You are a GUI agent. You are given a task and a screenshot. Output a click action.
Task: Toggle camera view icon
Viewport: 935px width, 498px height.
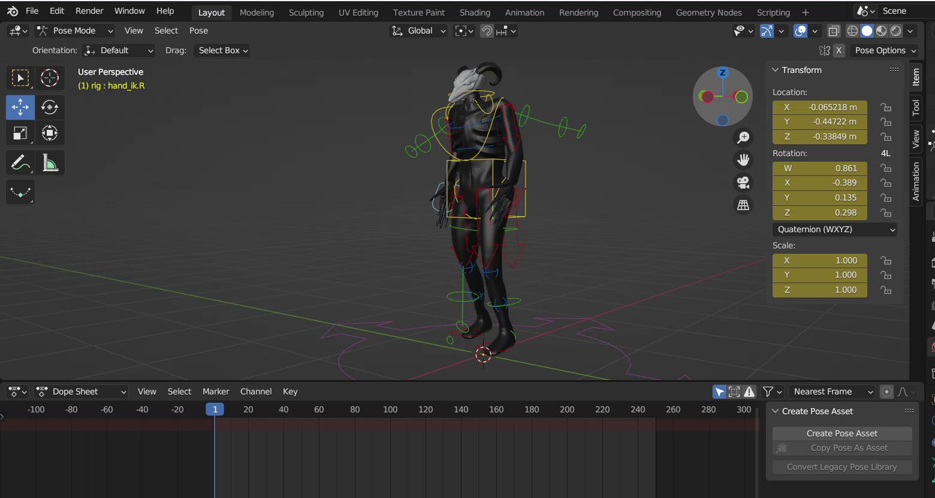coord(743,183)
